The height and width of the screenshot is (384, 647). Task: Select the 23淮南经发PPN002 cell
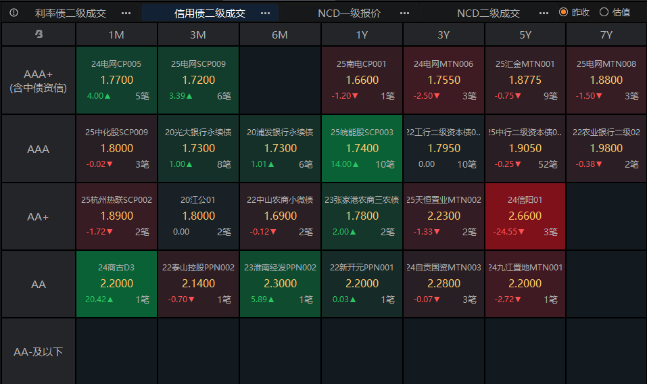pos(280,284)
